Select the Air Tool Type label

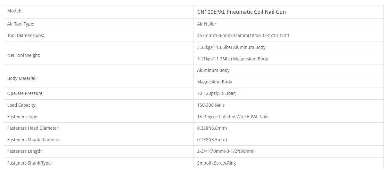click(x=21, y=24)
